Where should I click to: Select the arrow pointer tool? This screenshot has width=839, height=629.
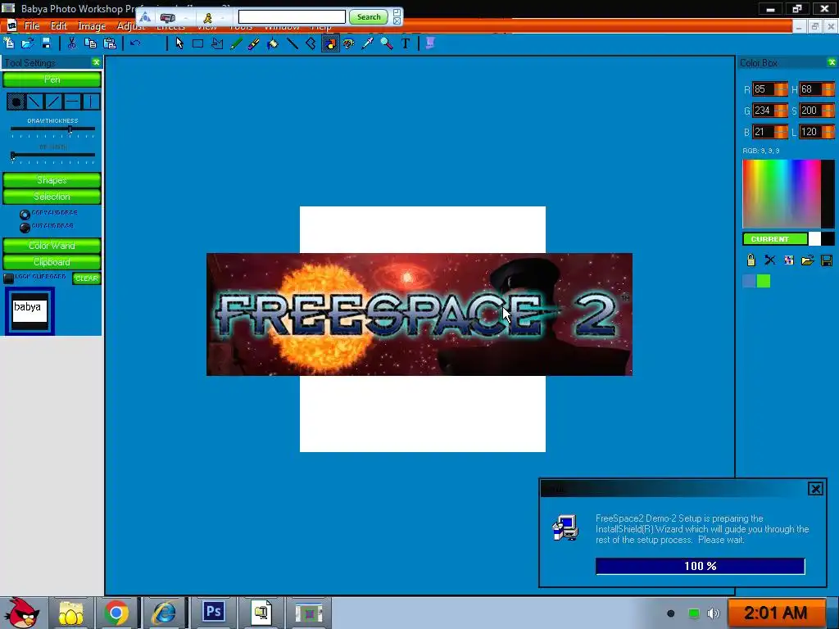179,43
